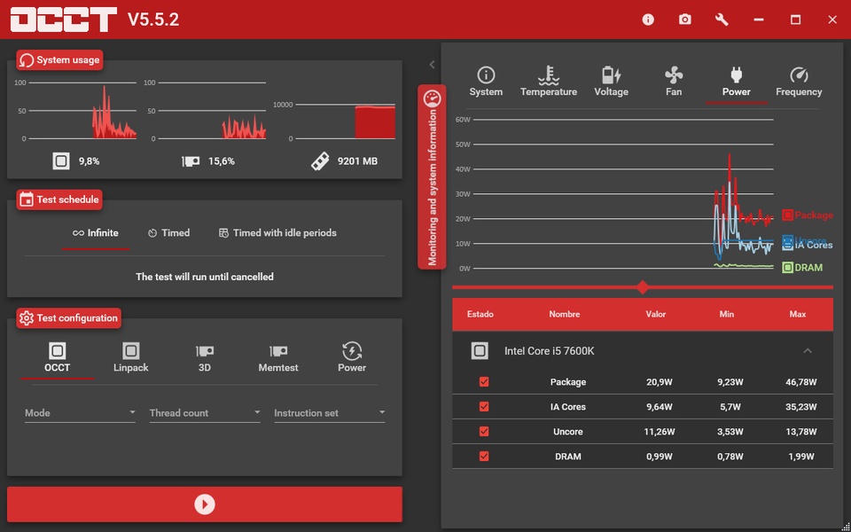This screenshot has height=532, width=851.
Task: Take a screenshot with the camera icon
Action: click(x=684, y=20)
